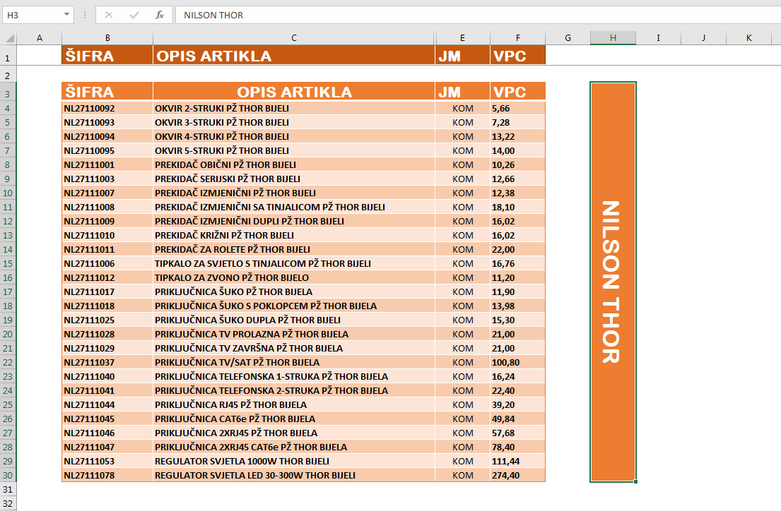Select the column F header

tap(517, 38)
